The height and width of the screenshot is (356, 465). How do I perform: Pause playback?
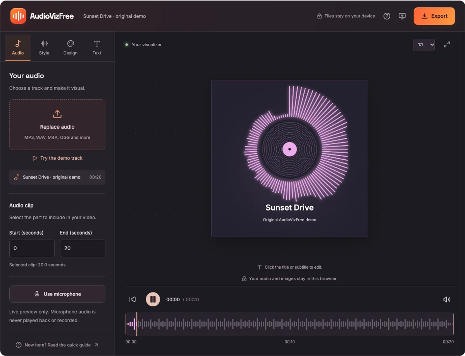click(x=153, y=299)
